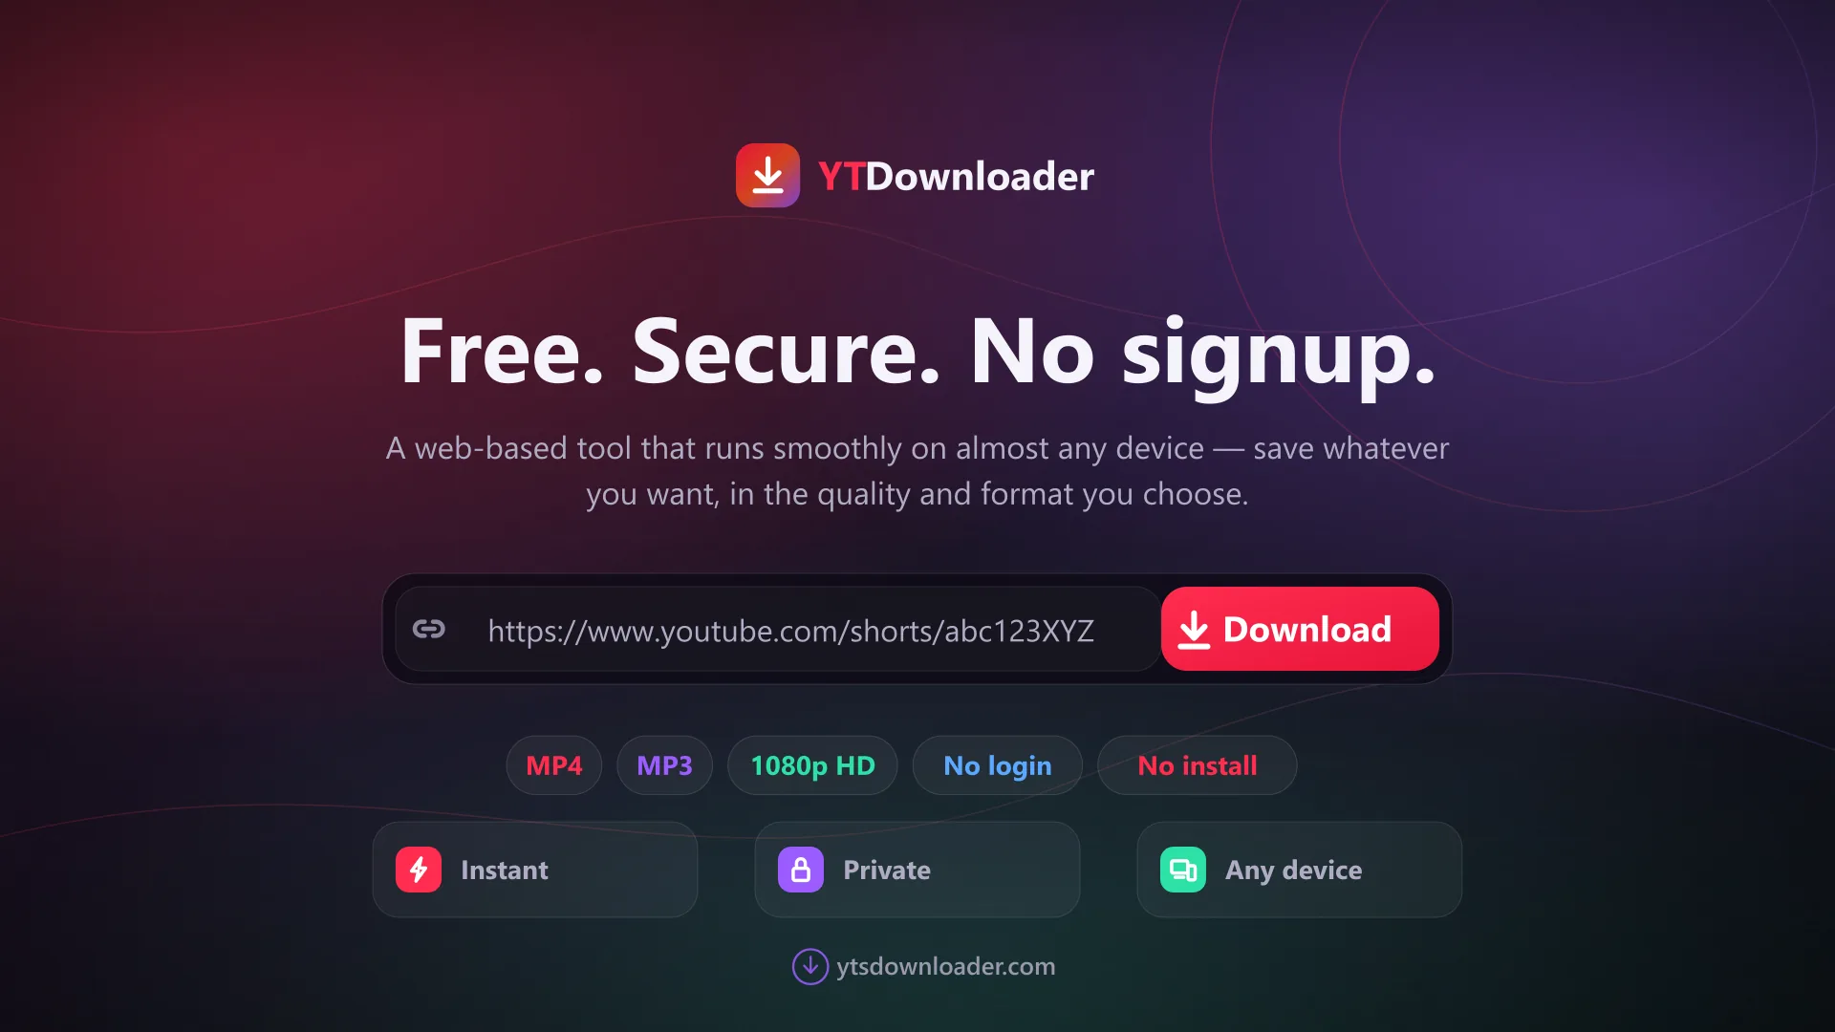Click the circled arrow icon beside ytsdownloader.com

(810, 966)
